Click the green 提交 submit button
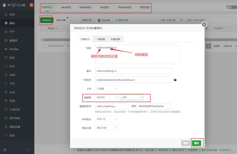This screenshot has height=154, width=237. click(x=197, y=143)
